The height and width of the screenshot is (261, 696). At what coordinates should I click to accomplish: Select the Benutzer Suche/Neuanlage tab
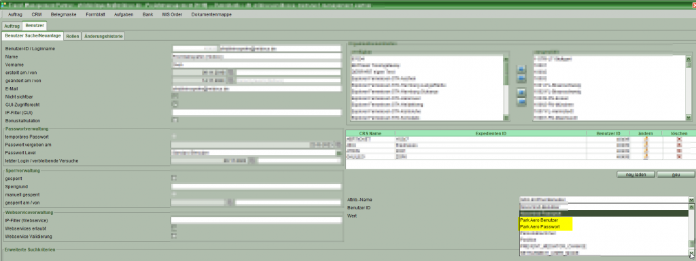pos(33,35)
